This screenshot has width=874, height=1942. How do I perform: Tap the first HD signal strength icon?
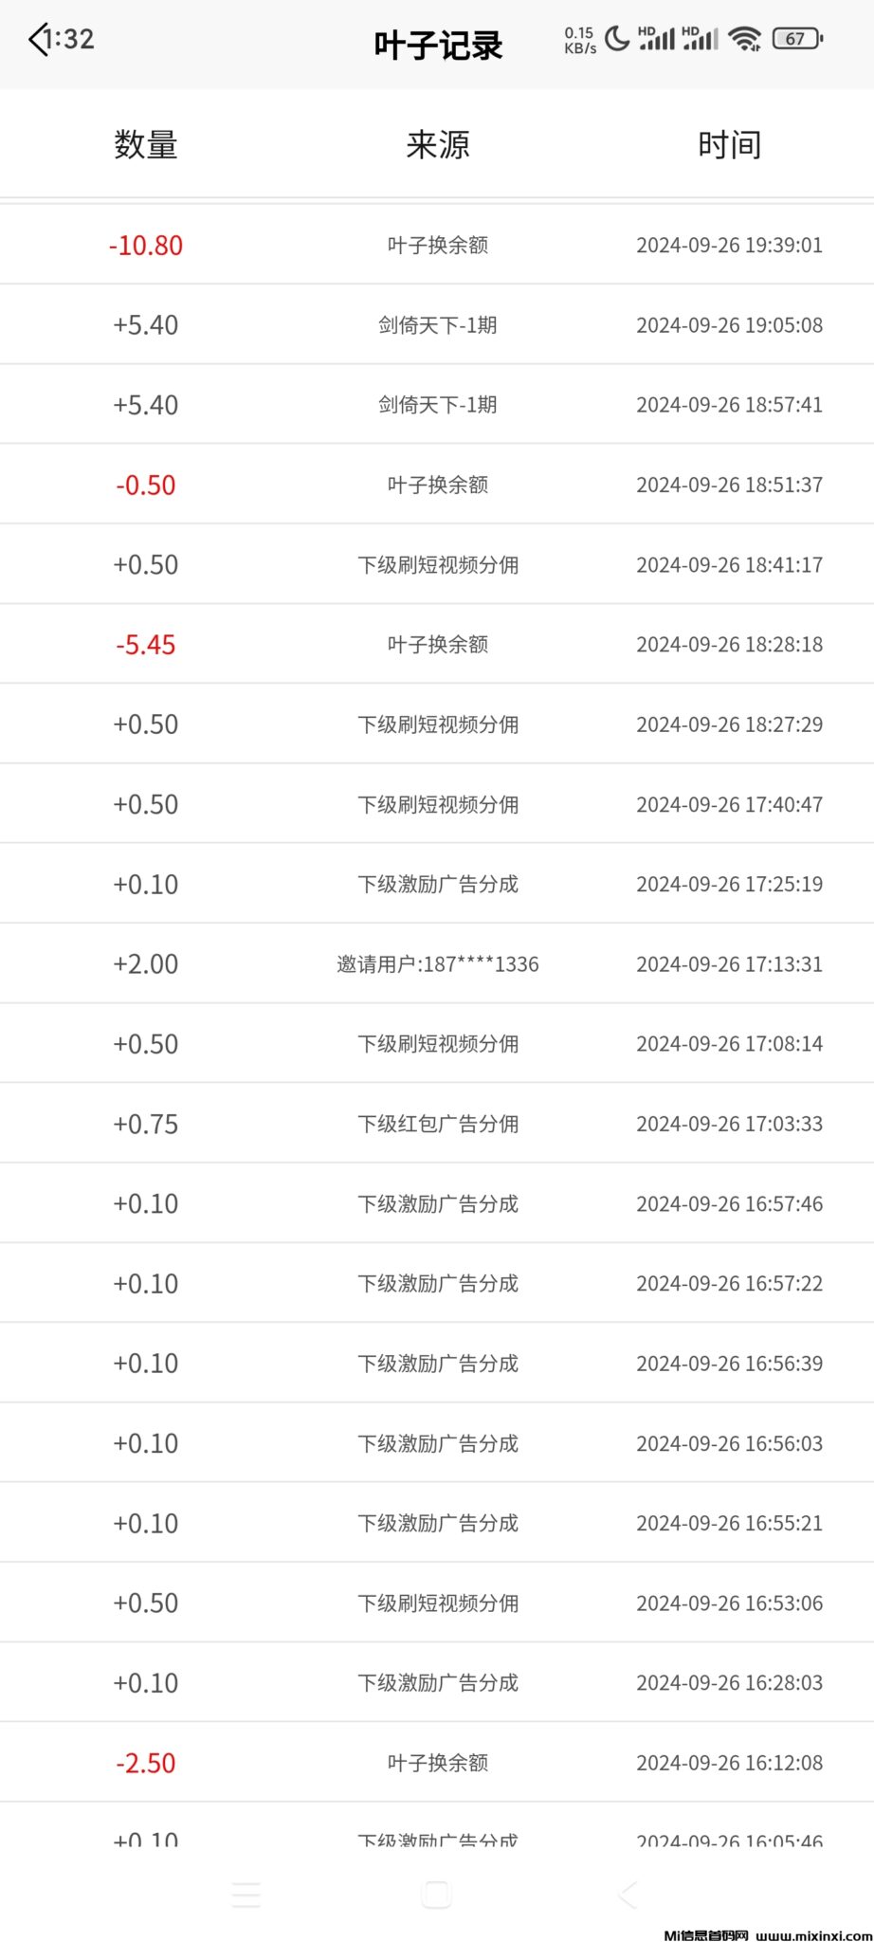click(x=656, y=39)
